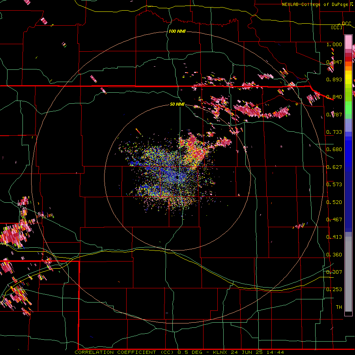Select the 0.520 scale value

[334, 202]
